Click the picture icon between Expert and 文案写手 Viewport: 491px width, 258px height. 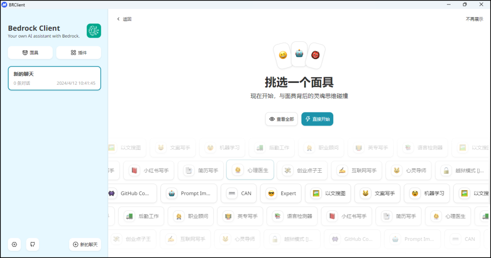click(x=316, y=193)
